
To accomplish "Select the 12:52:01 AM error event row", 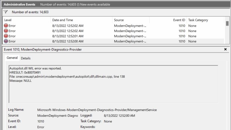I will click(x=113, y=36).
